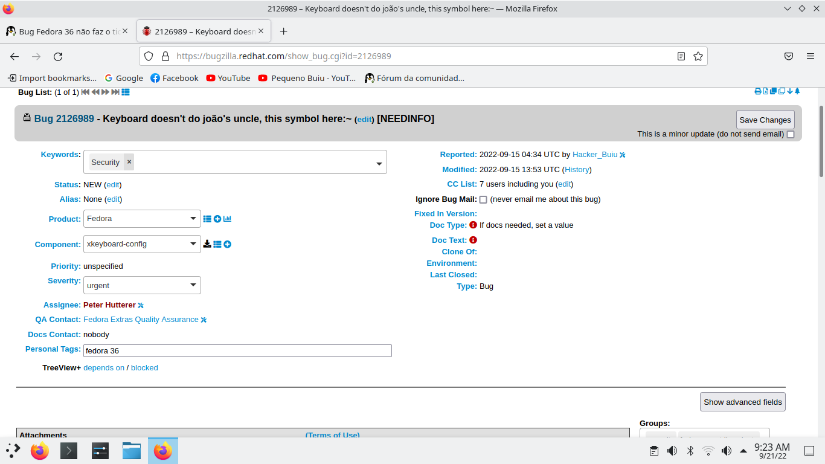
Task: Open a new tab with plus button
Action: pyautogui.click(x=284, y=31)
